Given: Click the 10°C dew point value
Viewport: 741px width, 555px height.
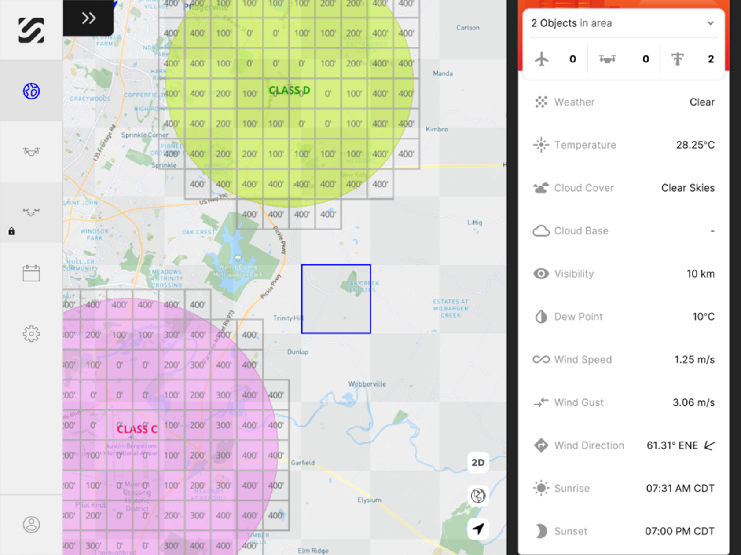Looking at the screenshot, I should [x=703, y=317].
